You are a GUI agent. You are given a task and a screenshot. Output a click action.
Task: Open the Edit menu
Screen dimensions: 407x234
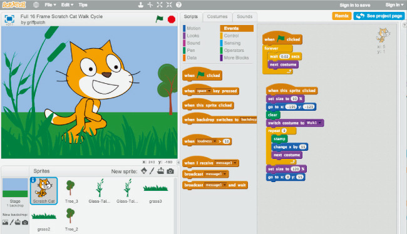[x=67, y=4]
